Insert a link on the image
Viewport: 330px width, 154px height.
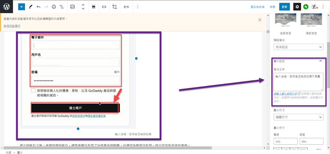[x=104, y=7]
